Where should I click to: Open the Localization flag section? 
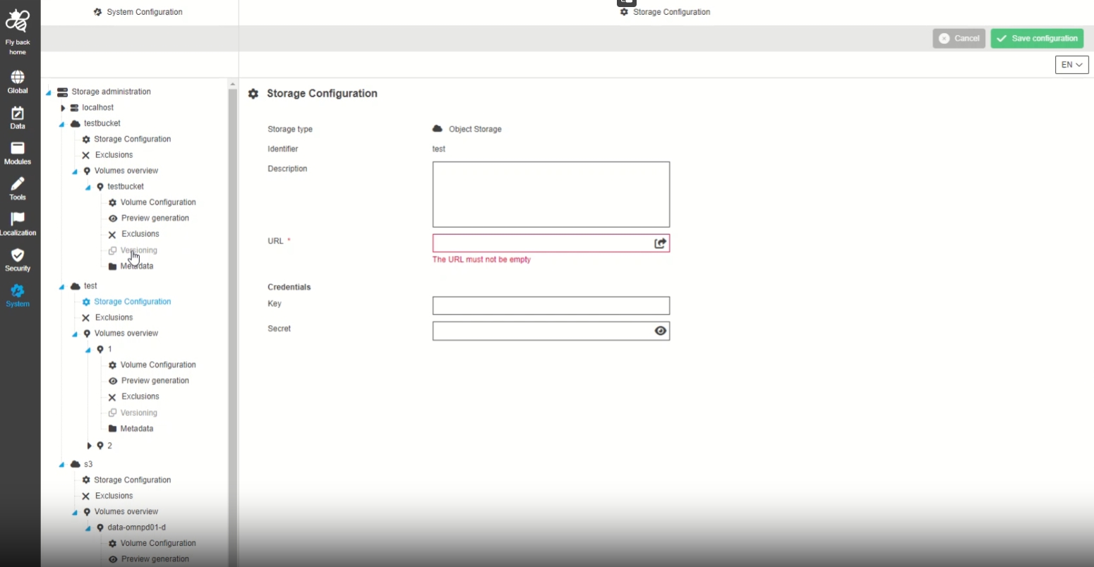18,224
